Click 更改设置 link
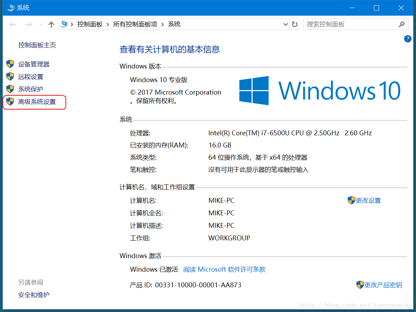The image size is (416, 312). tap(368, 200)
